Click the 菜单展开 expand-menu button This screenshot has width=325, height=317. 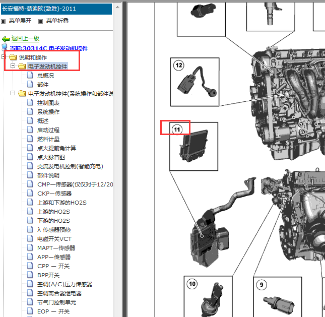tap(20, 21)
